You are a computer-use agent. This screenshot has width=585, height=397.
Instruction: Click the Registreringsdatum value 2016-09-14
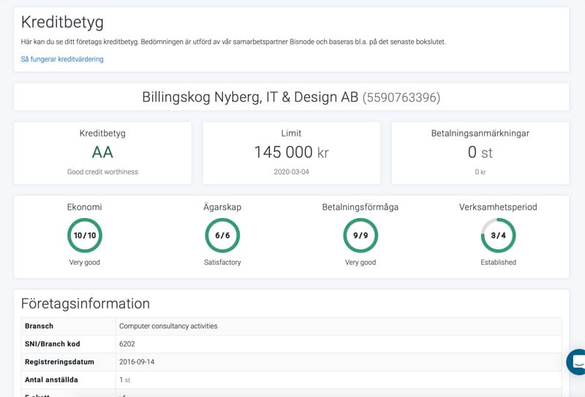click(x=137, y=362)
